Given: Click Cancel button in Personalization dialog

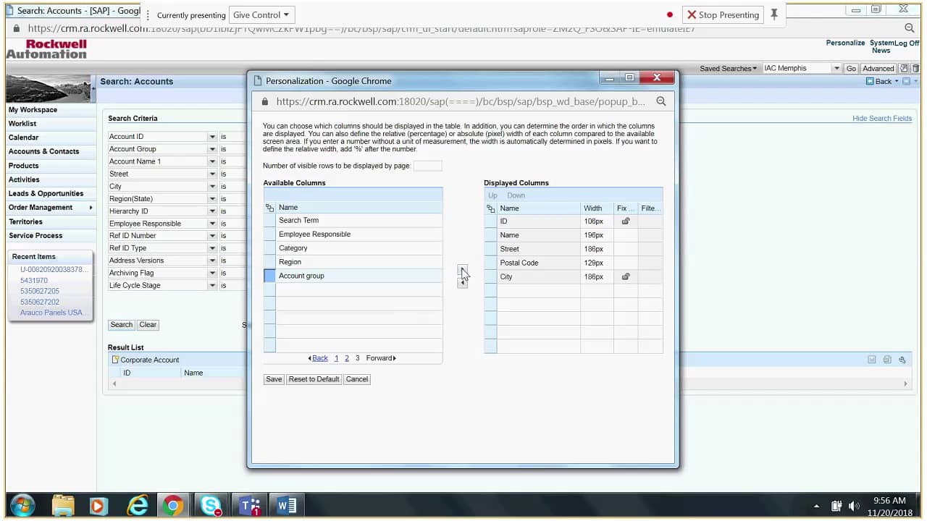Looking at the screenshot, I should click(357, 379).
